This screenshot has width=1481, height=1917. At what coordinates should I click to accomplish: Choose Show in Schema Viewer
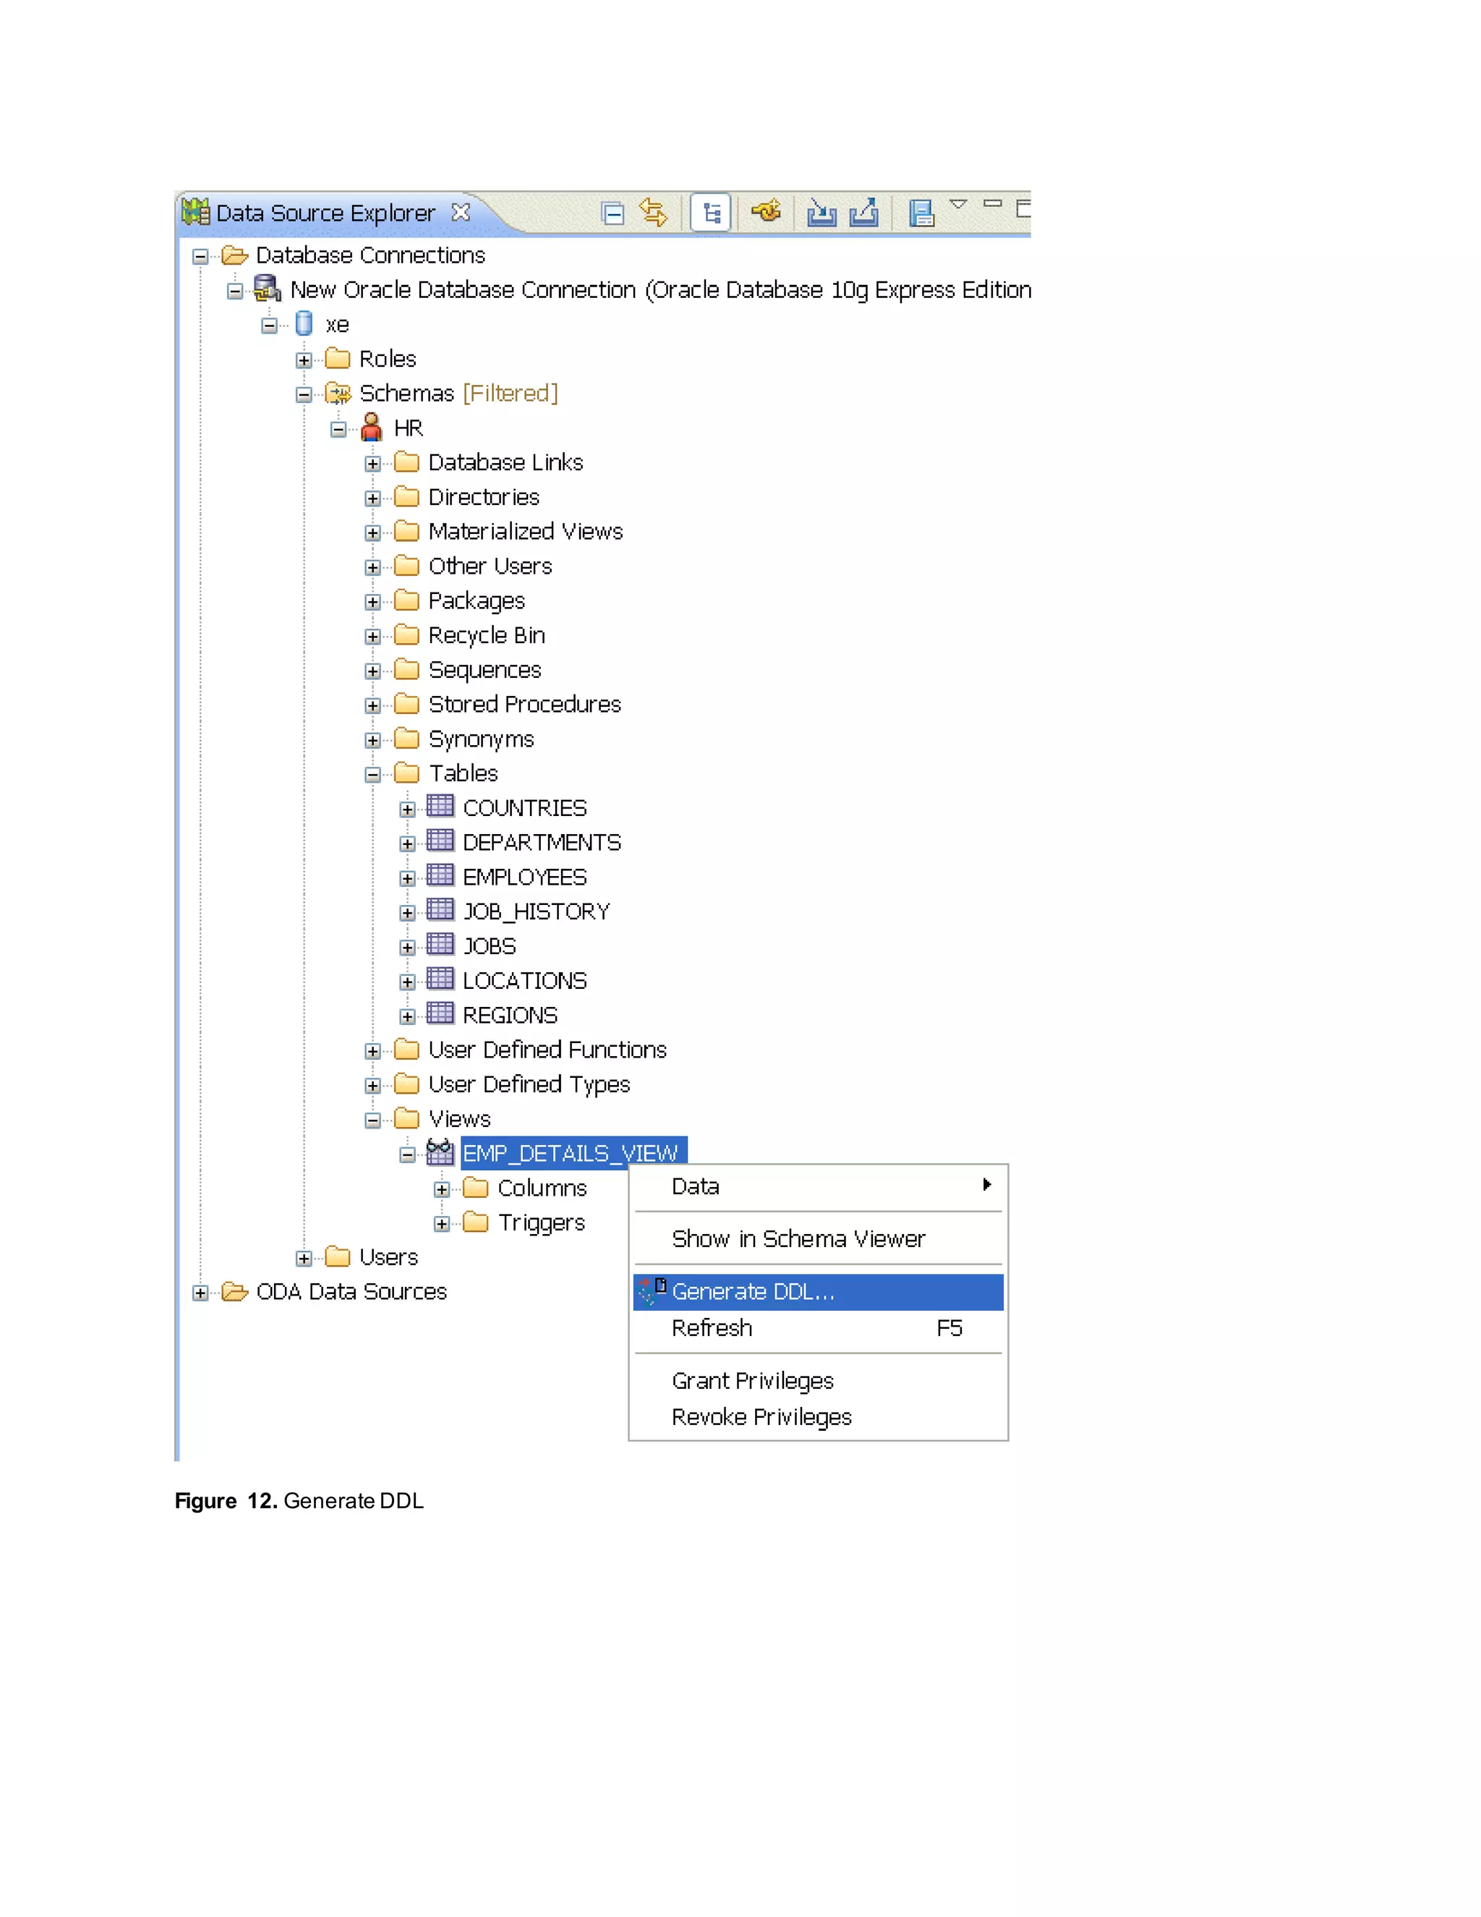click(x=818, y=1238)
